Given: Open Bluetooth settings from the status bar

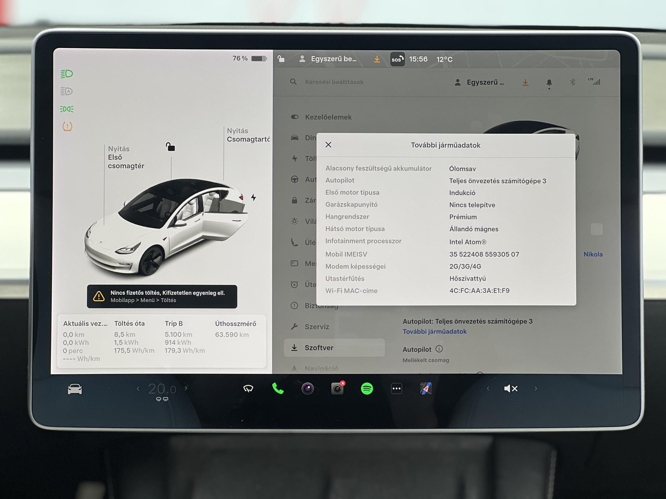Looking at the screenshot, I should tap(573, 82).
